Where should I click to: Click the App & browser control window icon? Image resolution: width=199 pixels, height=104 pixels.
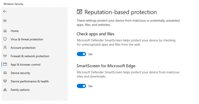pyautogui.click(x=5, y=64)
